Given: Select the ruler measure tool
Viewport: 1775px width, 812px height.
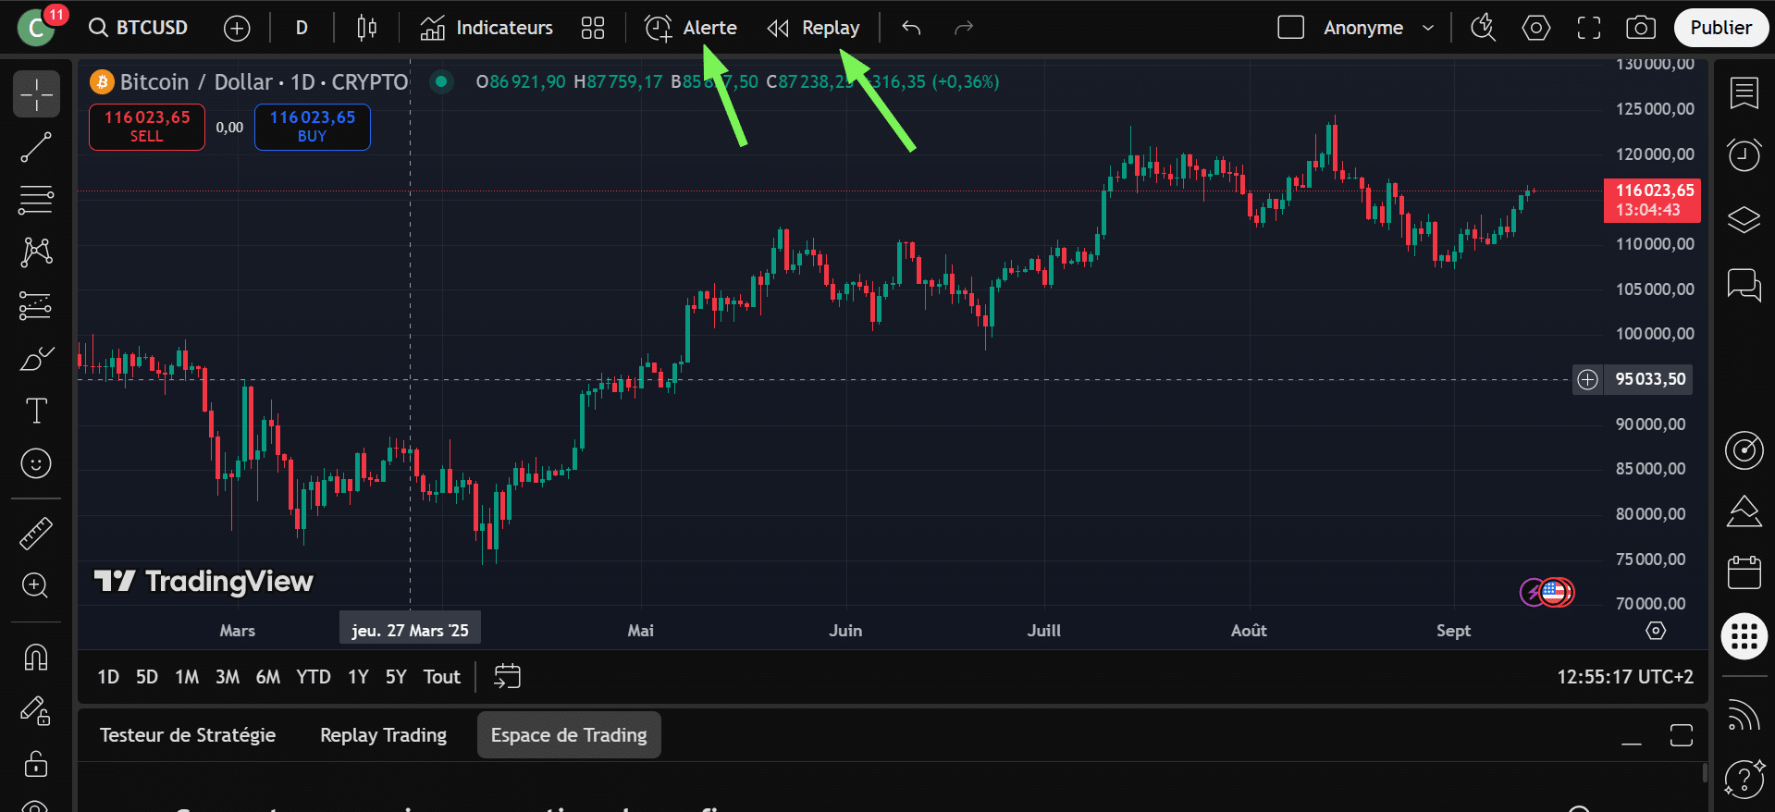Looking at the screenshot, I should [x=36, y=534].
